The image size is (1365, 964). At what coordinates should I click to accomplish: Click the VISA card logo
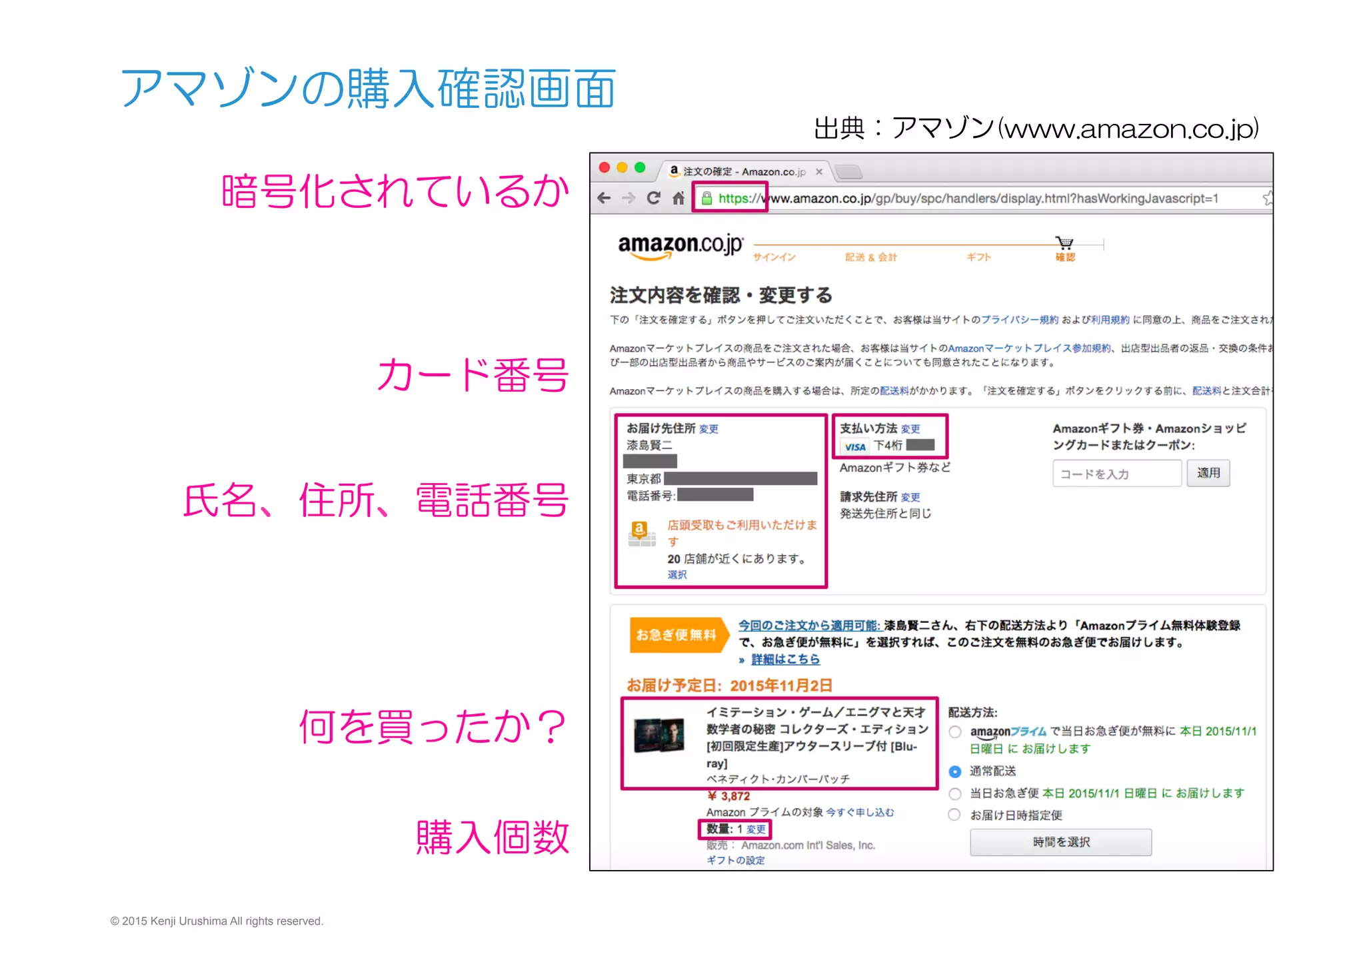point(855,447)
